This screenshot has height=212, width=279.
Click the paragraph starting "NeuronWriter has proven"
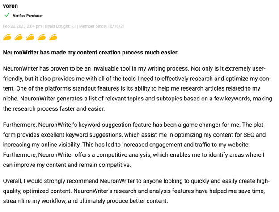coord(134,89)
